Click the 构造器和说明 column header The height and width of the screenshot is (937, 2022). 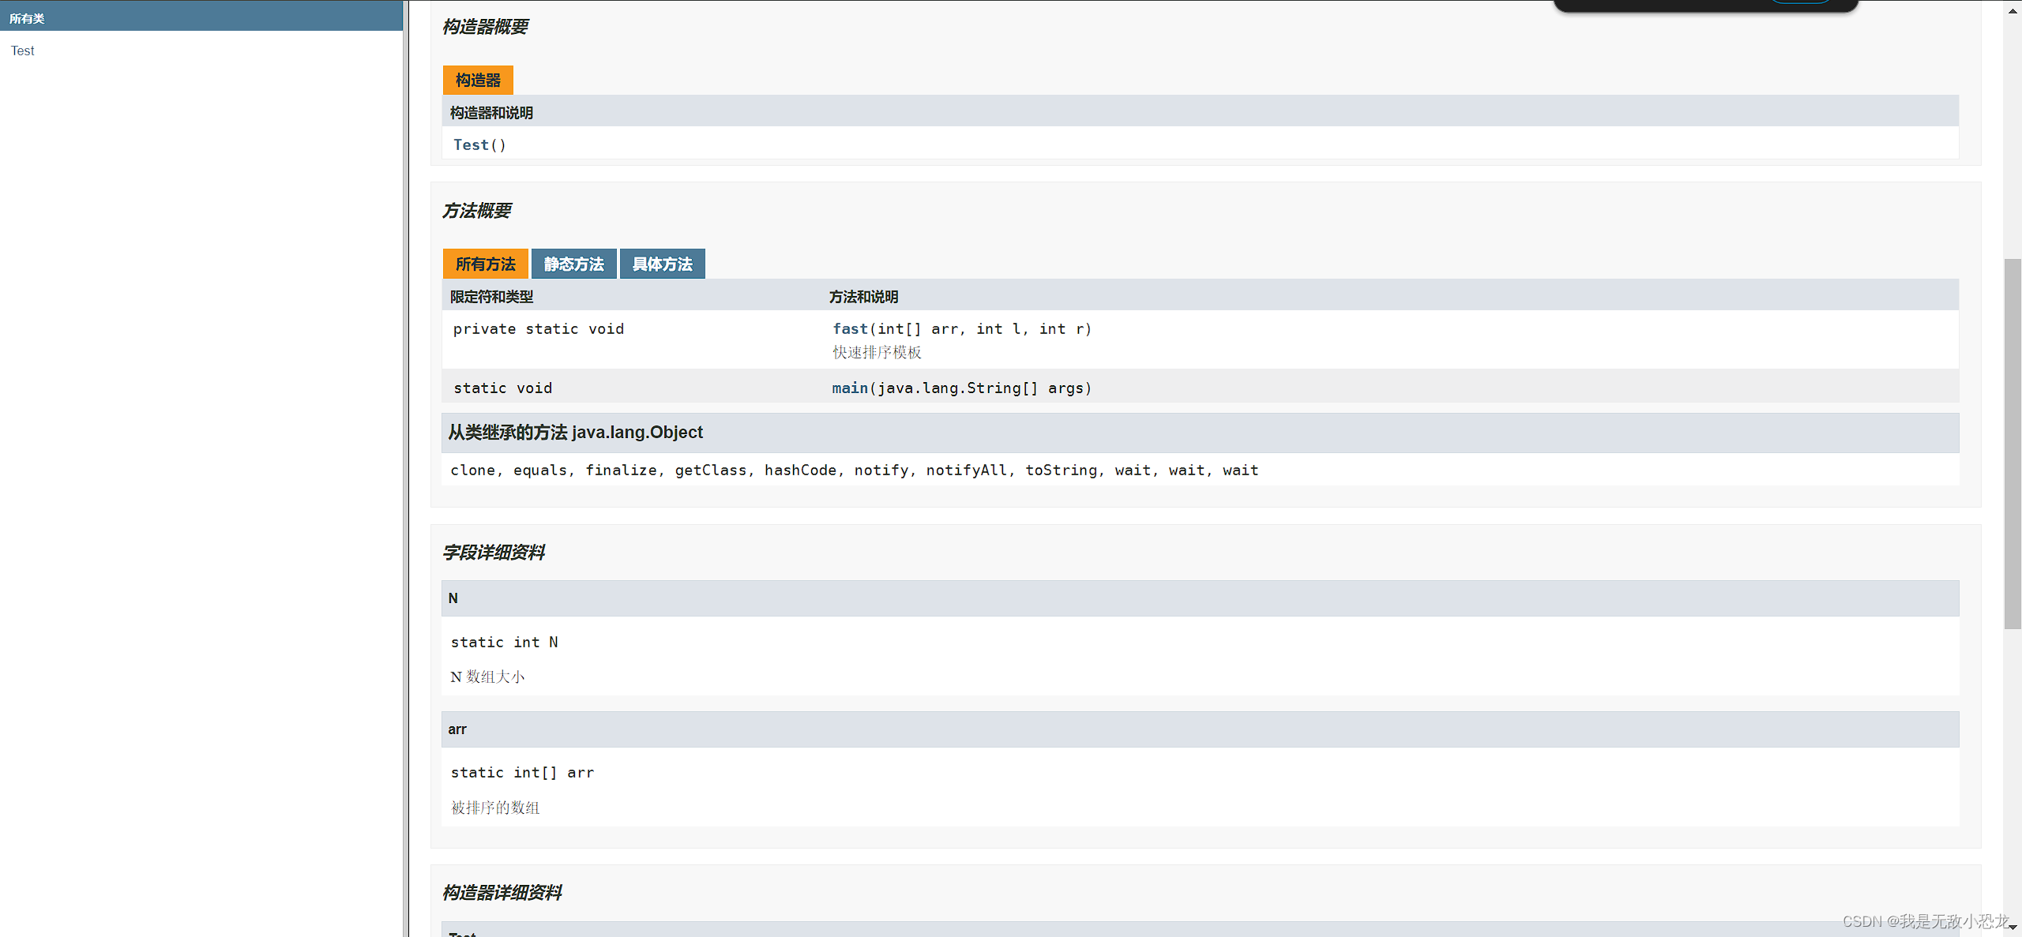tap(491, 113)
